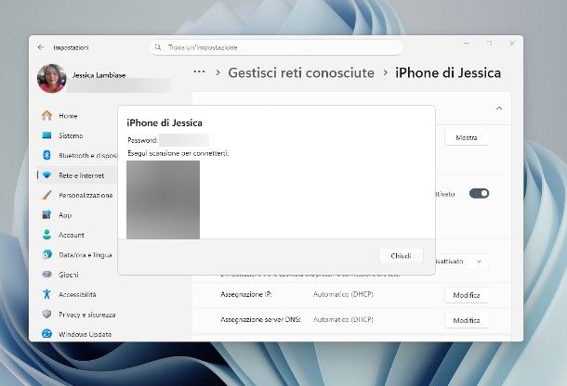Collapse the network properties section chevron

tap(499, 109)
